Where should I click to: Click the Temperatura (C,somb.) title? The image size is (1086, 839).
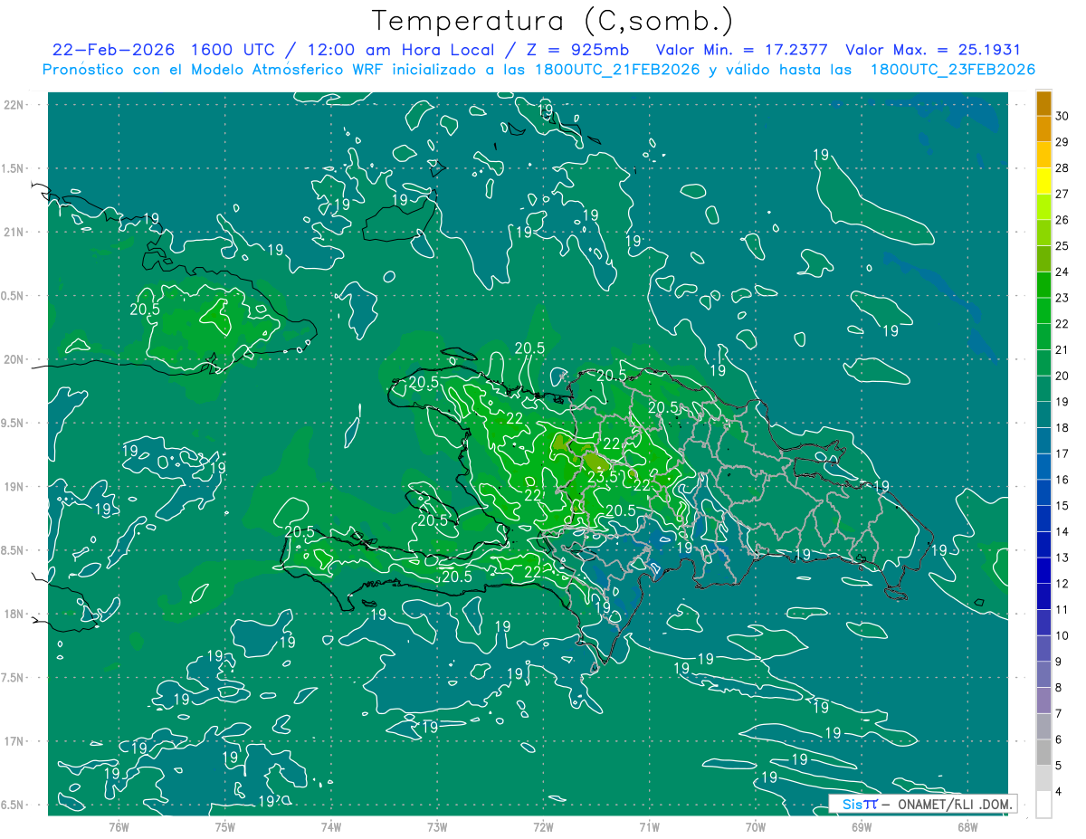[553, 21]
